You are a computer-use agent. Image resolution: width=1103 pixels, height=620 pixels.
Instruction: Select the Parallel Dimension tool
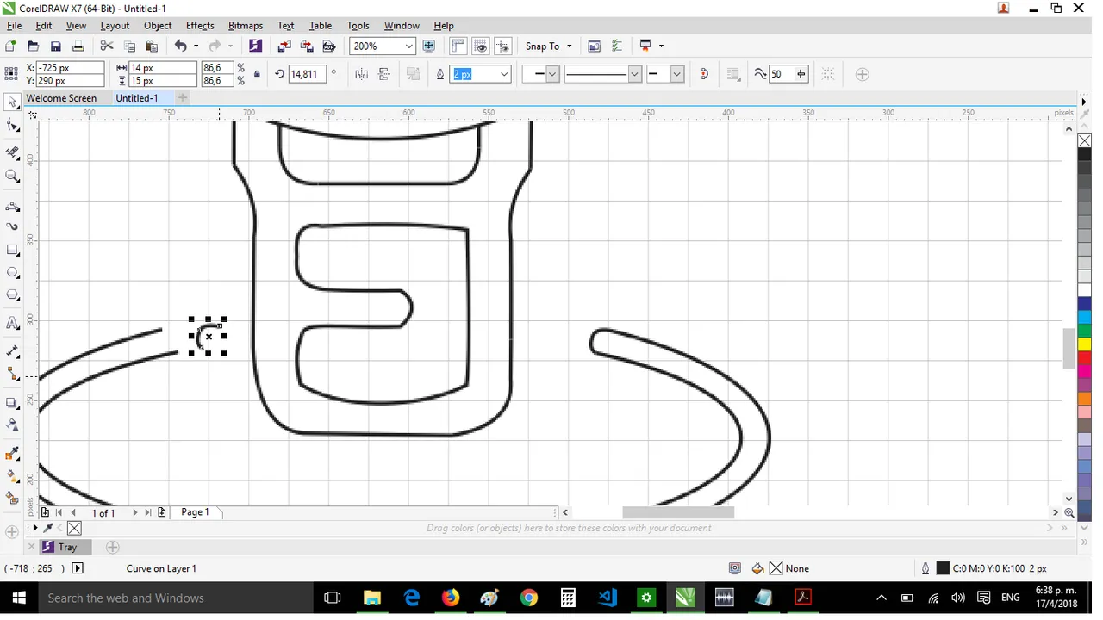(x=12, y=352)
